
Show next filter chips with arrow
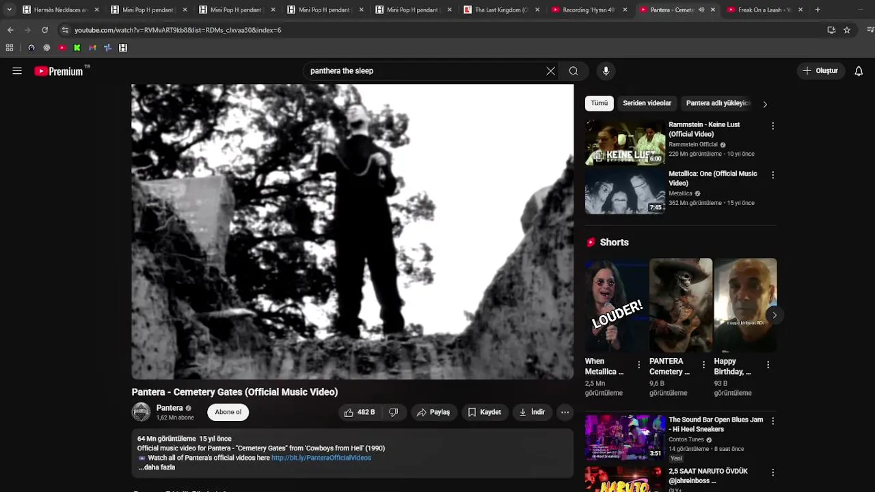point(765,104)
